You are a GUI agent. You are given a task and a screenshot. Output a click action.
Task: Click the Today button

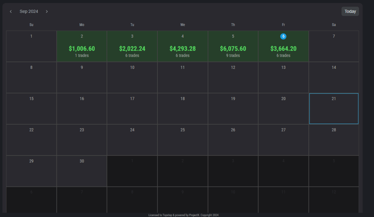pyautogui.click(x=350, y=11)
